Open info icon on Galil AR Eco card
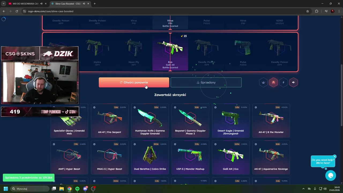The width and height of the screenshot is (343, 193). point(215,144)
